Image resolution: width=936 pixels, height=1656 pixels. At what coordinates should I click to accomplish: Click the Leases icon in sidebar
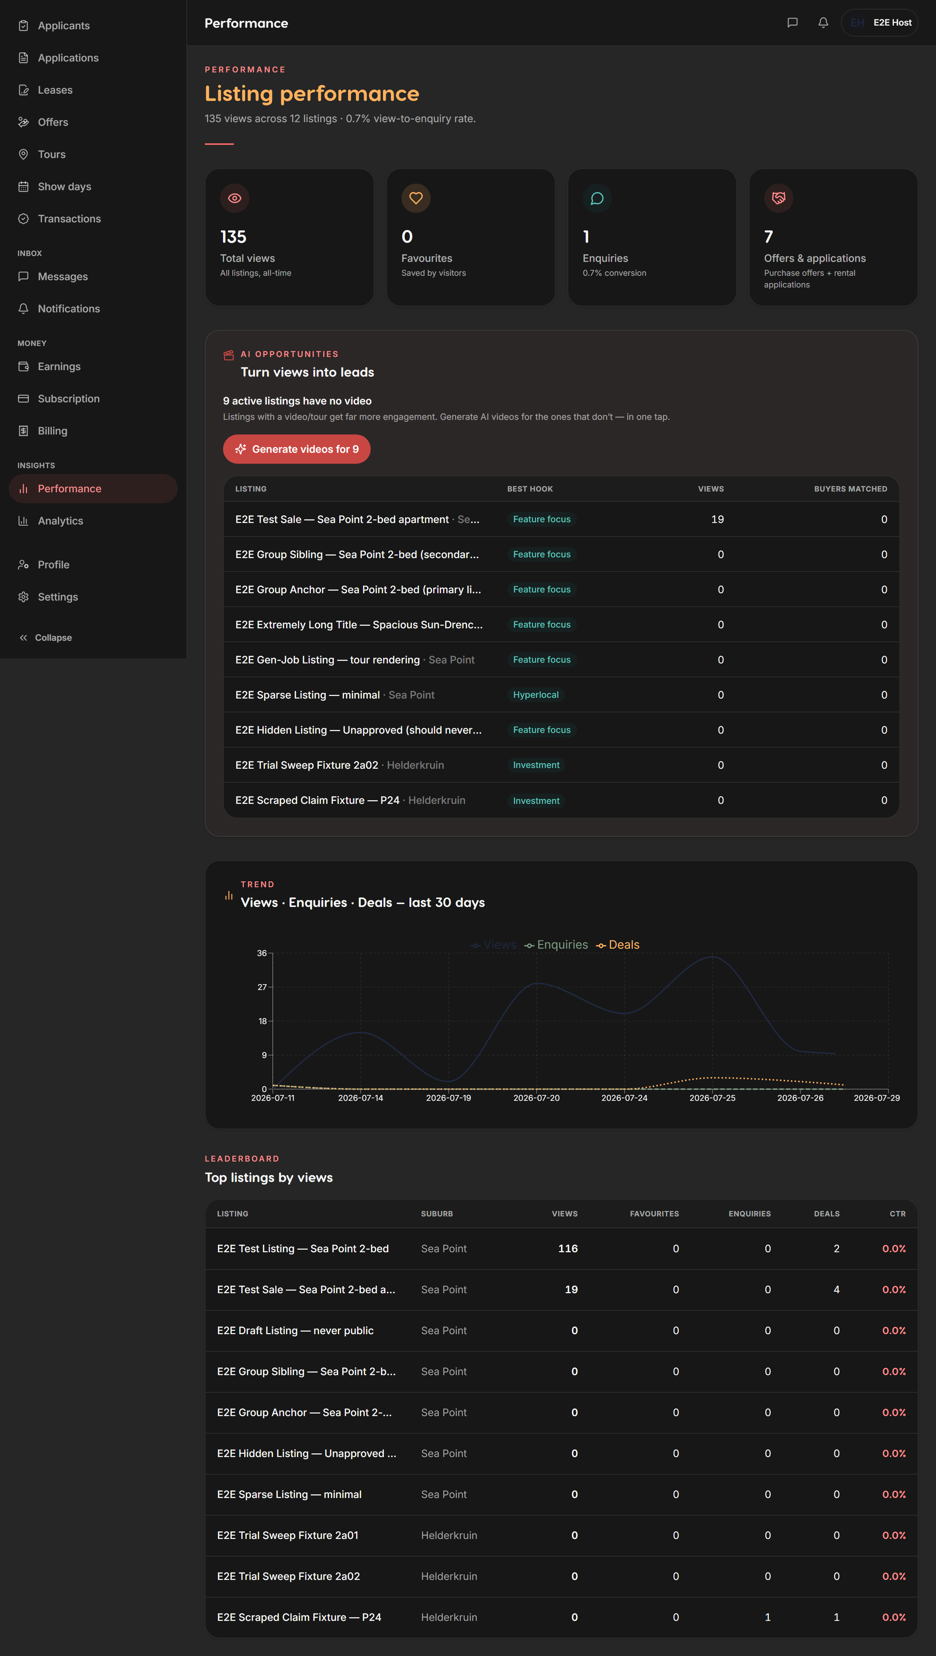click(x=23, y=90)
